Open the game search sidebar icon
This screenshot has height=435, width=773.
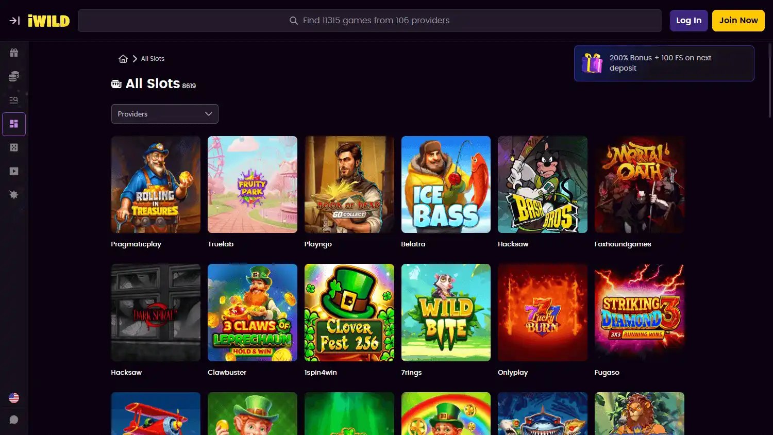point(14,100)
